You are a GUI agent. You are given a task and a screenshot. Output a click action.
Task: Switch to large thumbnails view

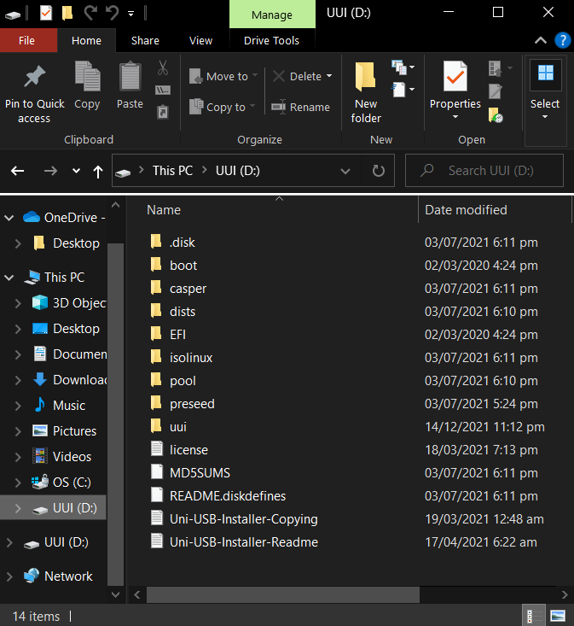[557, 615]
